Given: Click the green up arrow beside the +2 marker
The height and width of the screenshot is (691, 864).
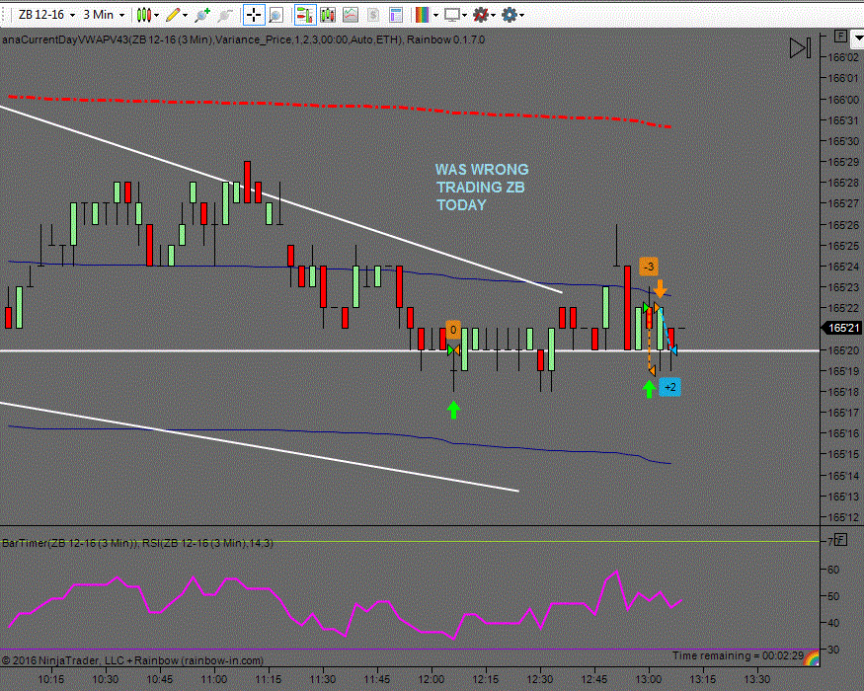Looking at the screenshot, I should click(649, 389).
